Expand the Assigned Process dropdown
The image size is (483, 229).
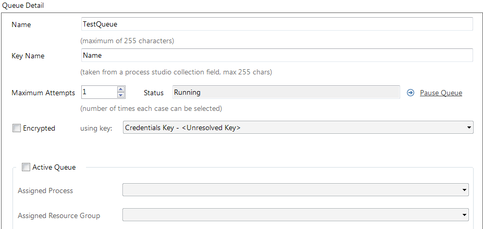[464, 190]
